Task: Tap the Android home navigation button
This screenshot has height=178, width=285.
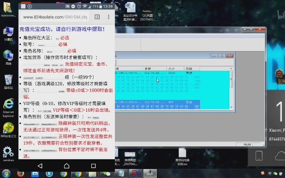Action: pyautogui.click(x=67, y=166)
